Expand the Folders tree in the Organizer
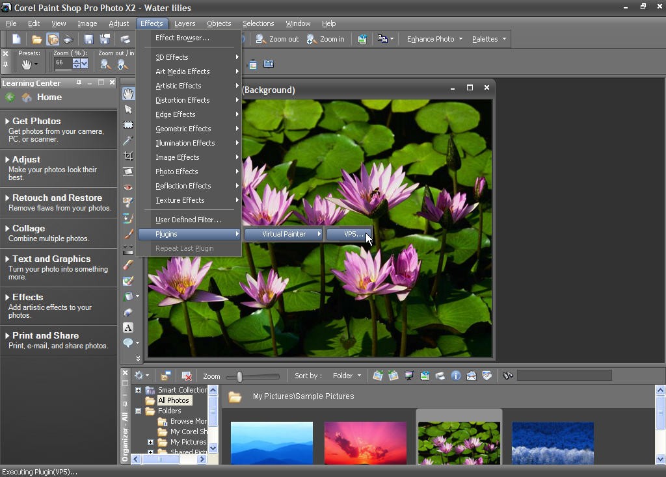666x477 pixels. pos(139,410)
